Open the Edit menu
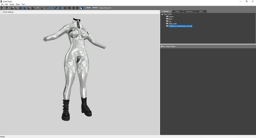Screen dimensions: 256x138 point(6,4)
